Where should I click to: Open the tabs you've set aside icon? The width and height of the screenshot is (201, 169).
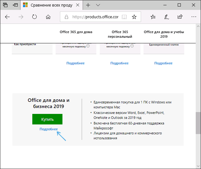pyautogui.click(x=5, y=5)
